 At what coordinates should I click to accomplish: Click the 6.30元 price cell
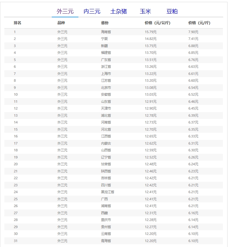click(193, 150)
